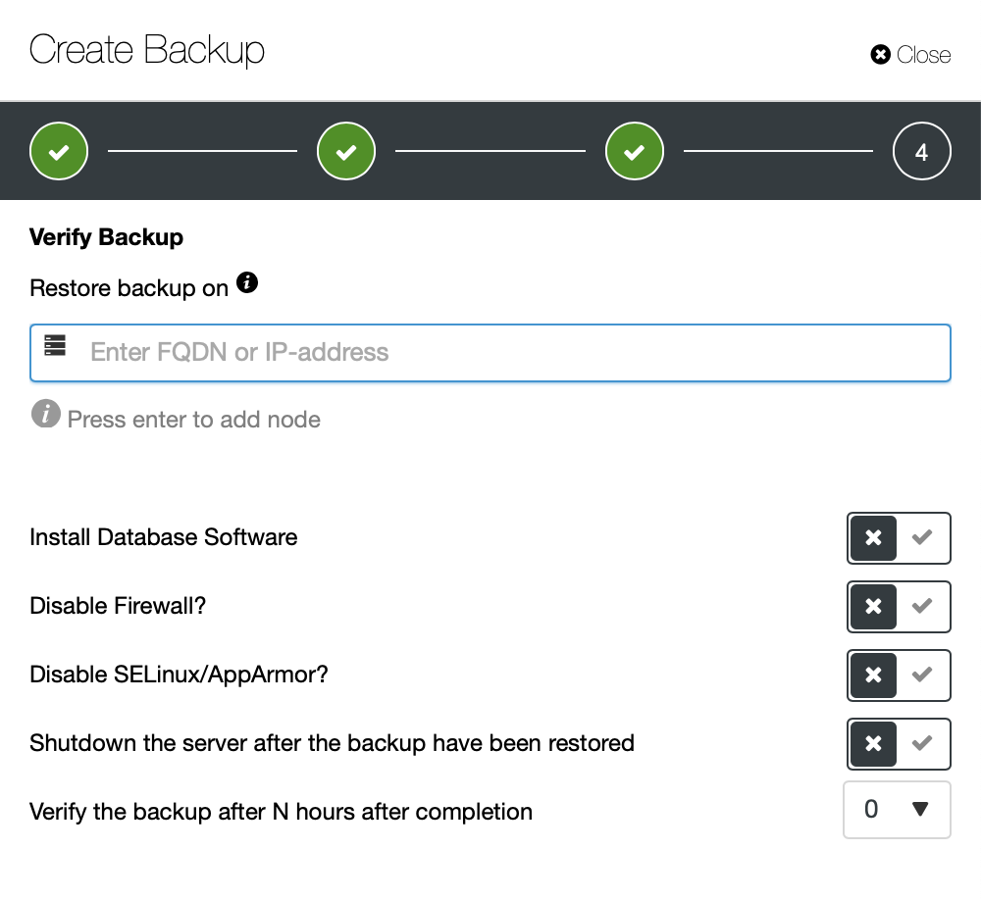This screenshot has width=981, height=900.
Task: Click the Restore backup on label
Action: click(x=129, y=288)
